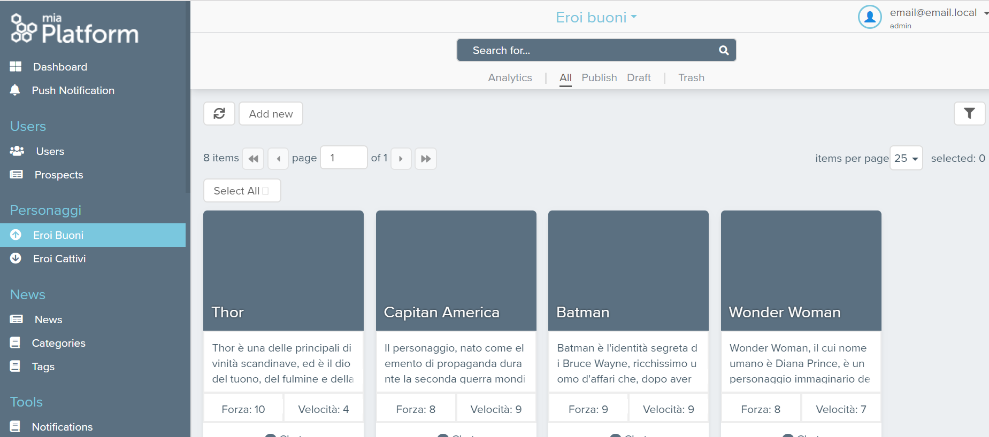Open the items per page dropdown
Screen dimensions: 989x437
906,158
